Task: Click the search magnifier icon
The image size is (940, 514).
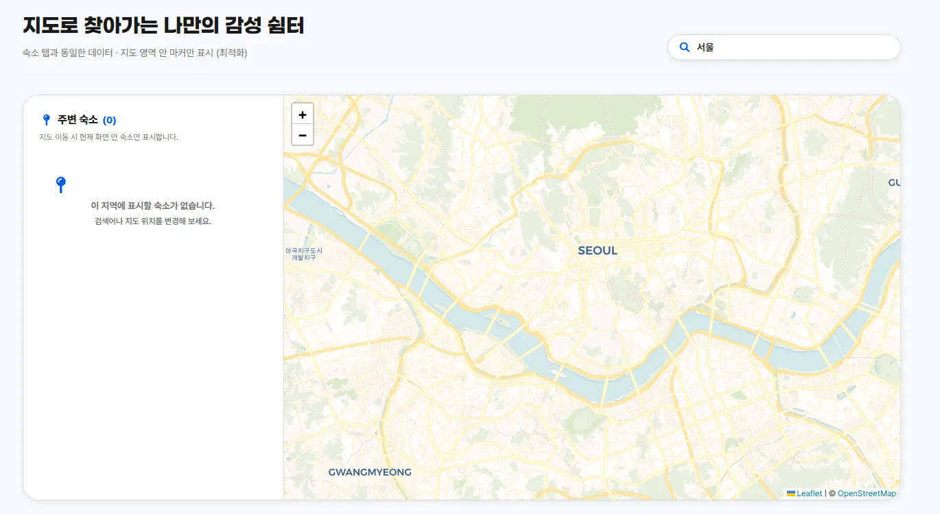Action: tap(684, 47)
